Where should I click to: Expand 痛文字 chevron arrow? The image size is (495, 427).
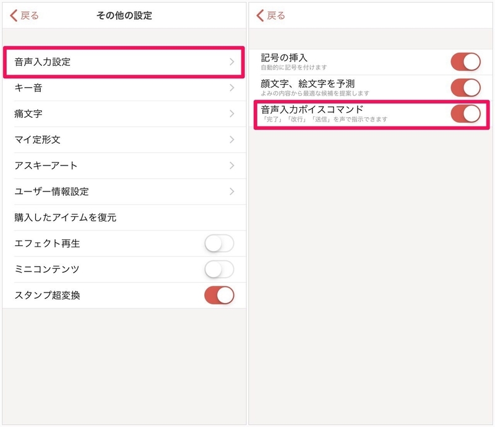tap(231, 114)
